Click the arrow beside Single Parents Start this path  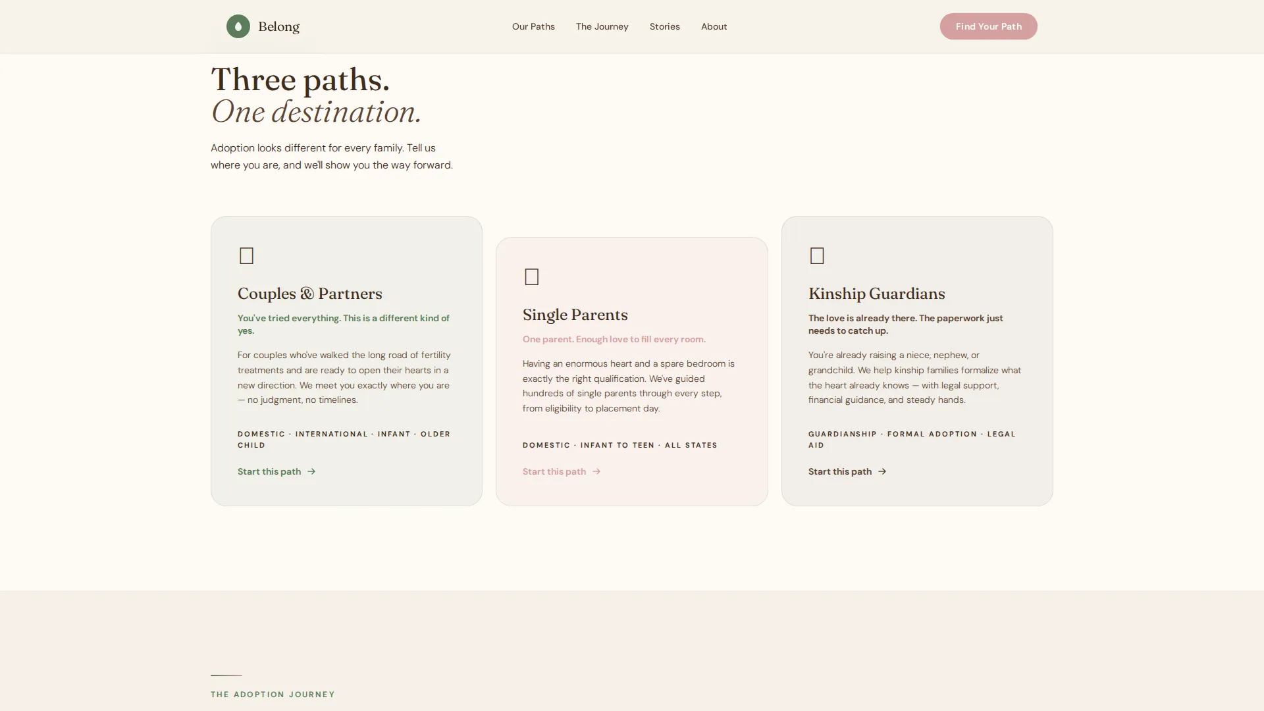tap(596, 471)
